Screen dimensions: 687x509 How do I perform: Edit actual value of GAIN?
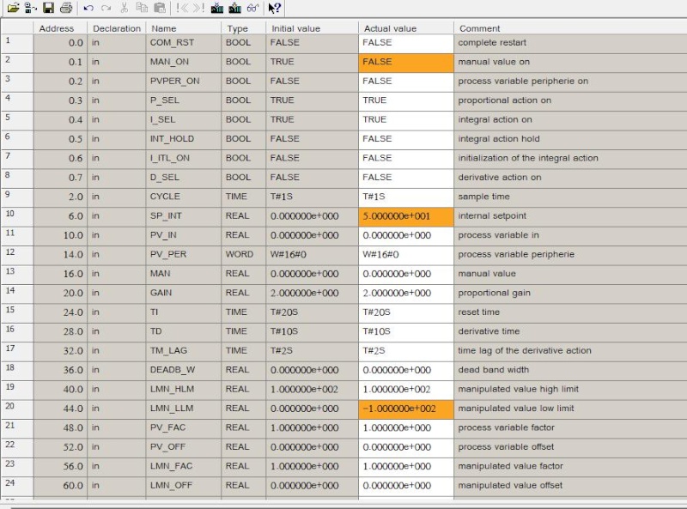[x=406, y=294]
